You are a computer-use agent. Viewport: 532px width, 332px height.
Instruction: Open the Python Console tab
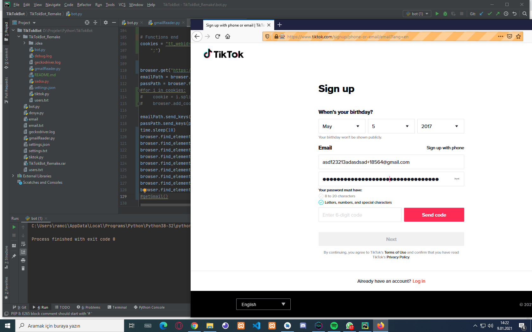click(x=149, y=307)
